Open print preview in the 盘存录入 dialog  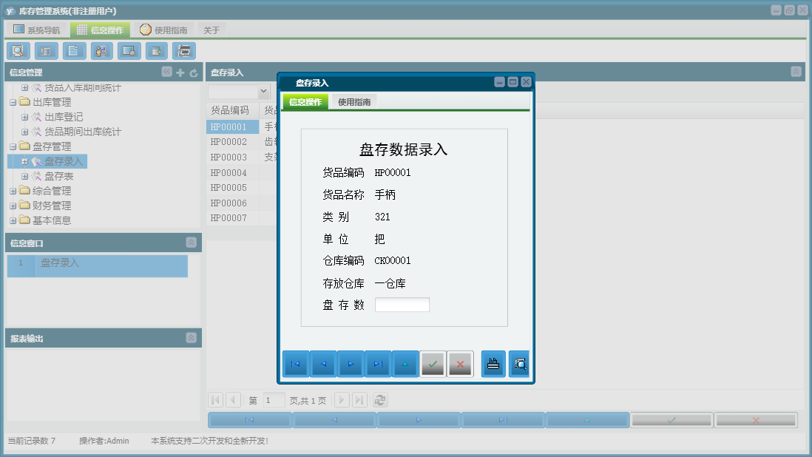point(518,363)
